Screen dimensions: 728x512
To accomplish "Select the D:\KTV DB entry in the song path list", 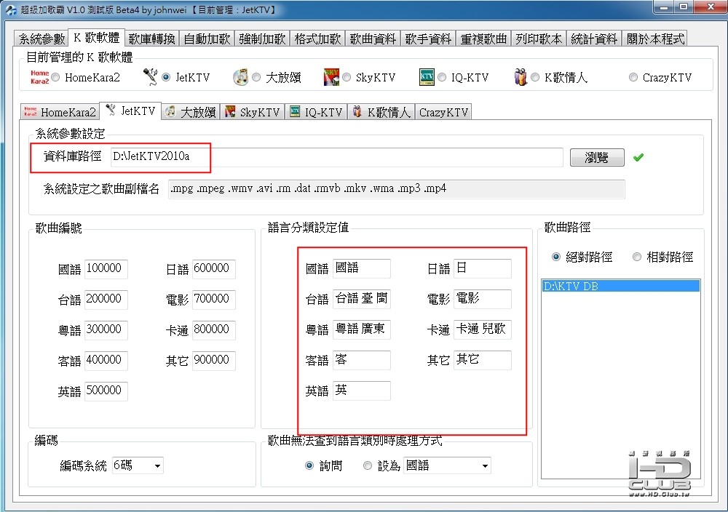I will [x=621, y=286].
